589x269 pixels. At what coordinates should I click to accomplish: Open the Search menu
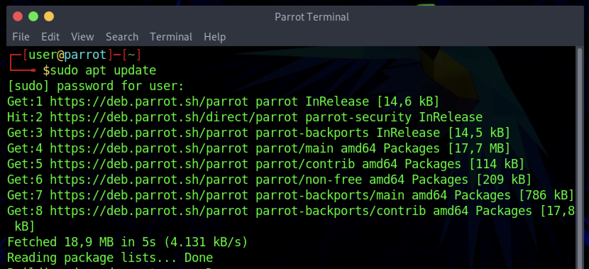pyautogui.click(x=122, y=37)
